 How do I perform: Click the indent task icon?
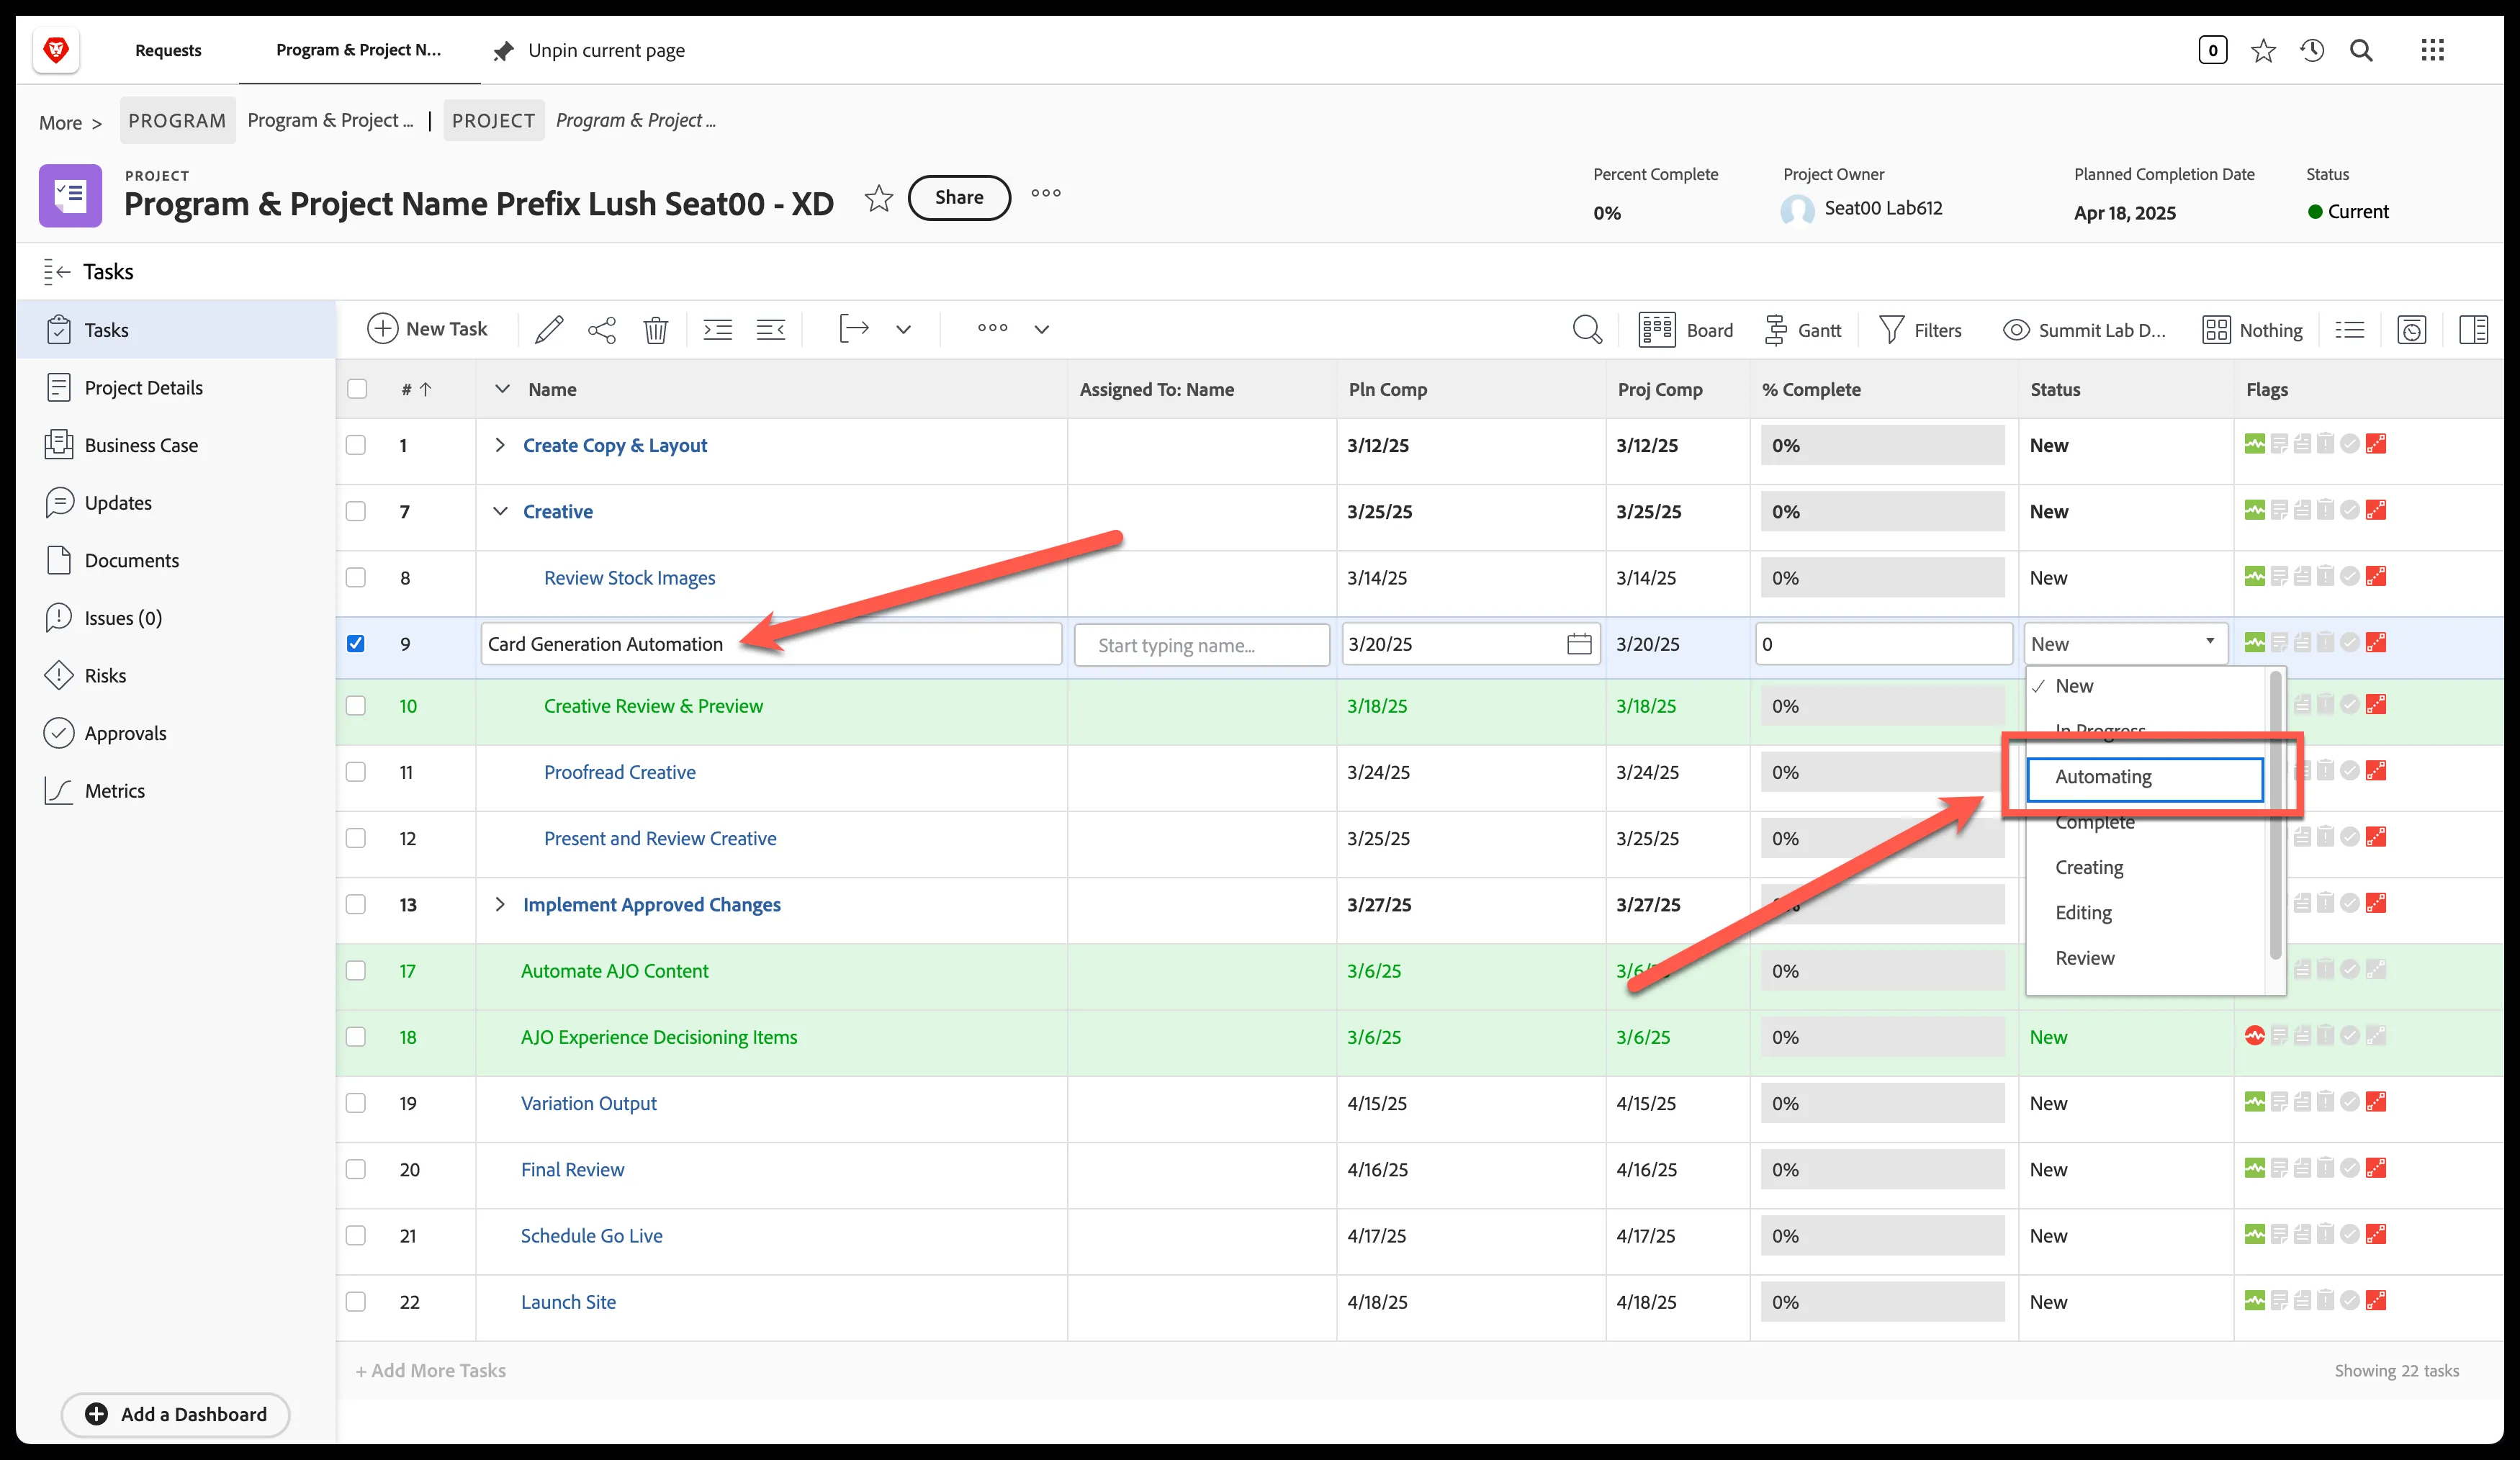718,329
